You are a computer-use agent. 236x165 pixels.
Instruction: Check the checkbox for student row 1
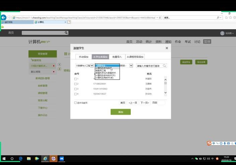(76, 79)
